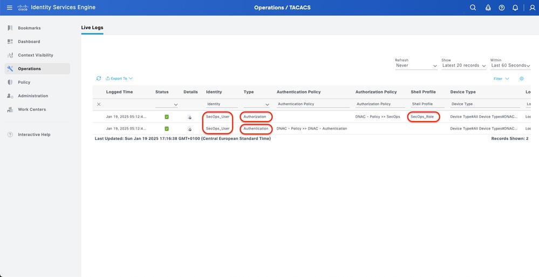Refresh the live logs table
The height and width of the screenshot is (277, 539).
[x=99, y=78]
